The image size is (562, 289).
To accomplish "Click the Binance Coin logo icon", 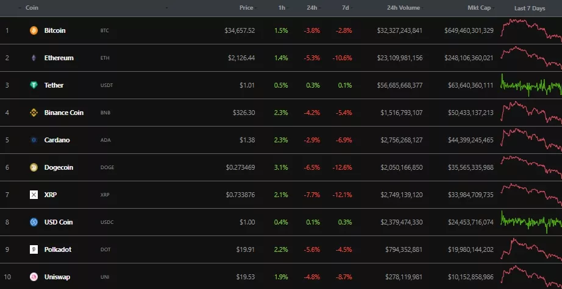I will (34, 113).
